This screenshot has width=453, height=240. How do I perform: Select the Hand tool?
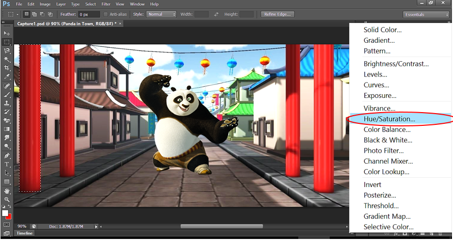7,191
